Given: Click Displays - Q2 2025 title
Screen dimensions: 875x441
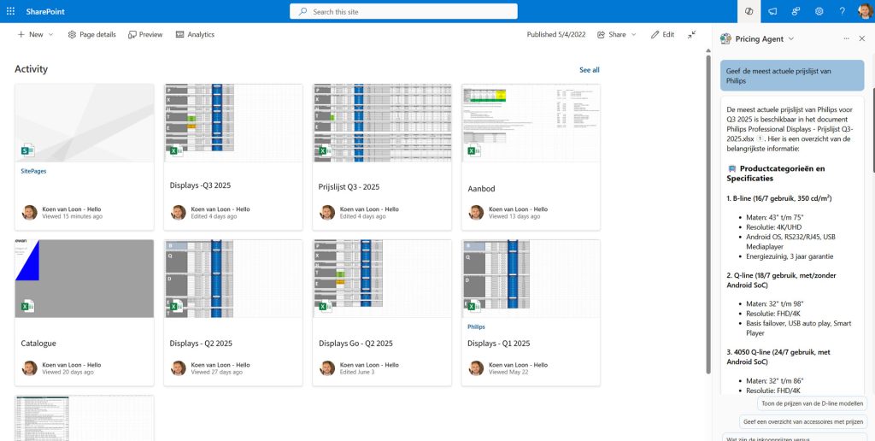Looking at the screenshot, I should coord(201,344).
